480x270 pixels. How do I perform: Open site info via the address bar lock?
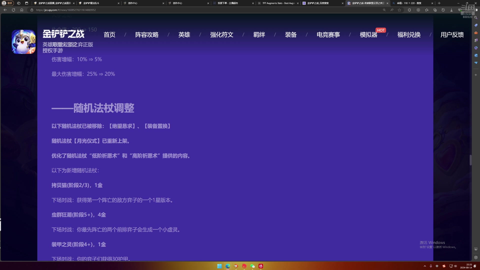(31, 10)
